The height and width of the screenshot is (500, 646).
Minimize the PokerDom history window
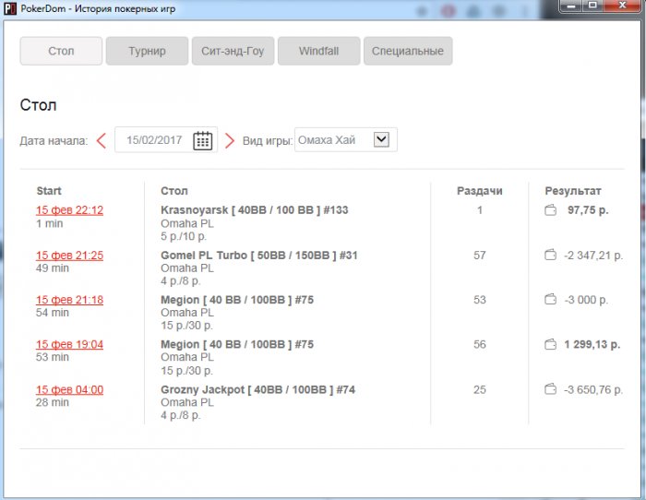pyautogui.click(x=571, y=6)
